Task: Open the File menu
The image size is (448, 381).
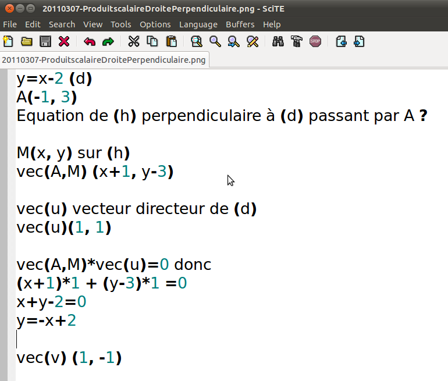Action: click(x=10, y=24)
